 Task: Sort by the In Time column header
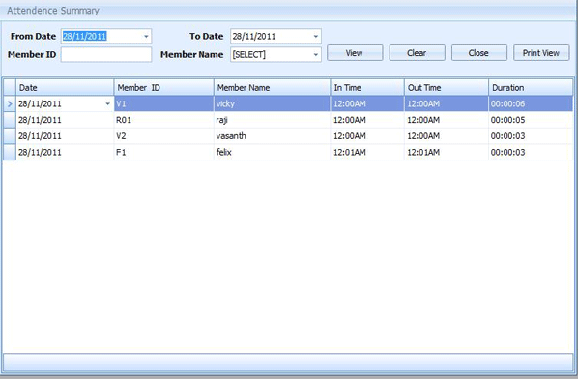pos(367,87)
